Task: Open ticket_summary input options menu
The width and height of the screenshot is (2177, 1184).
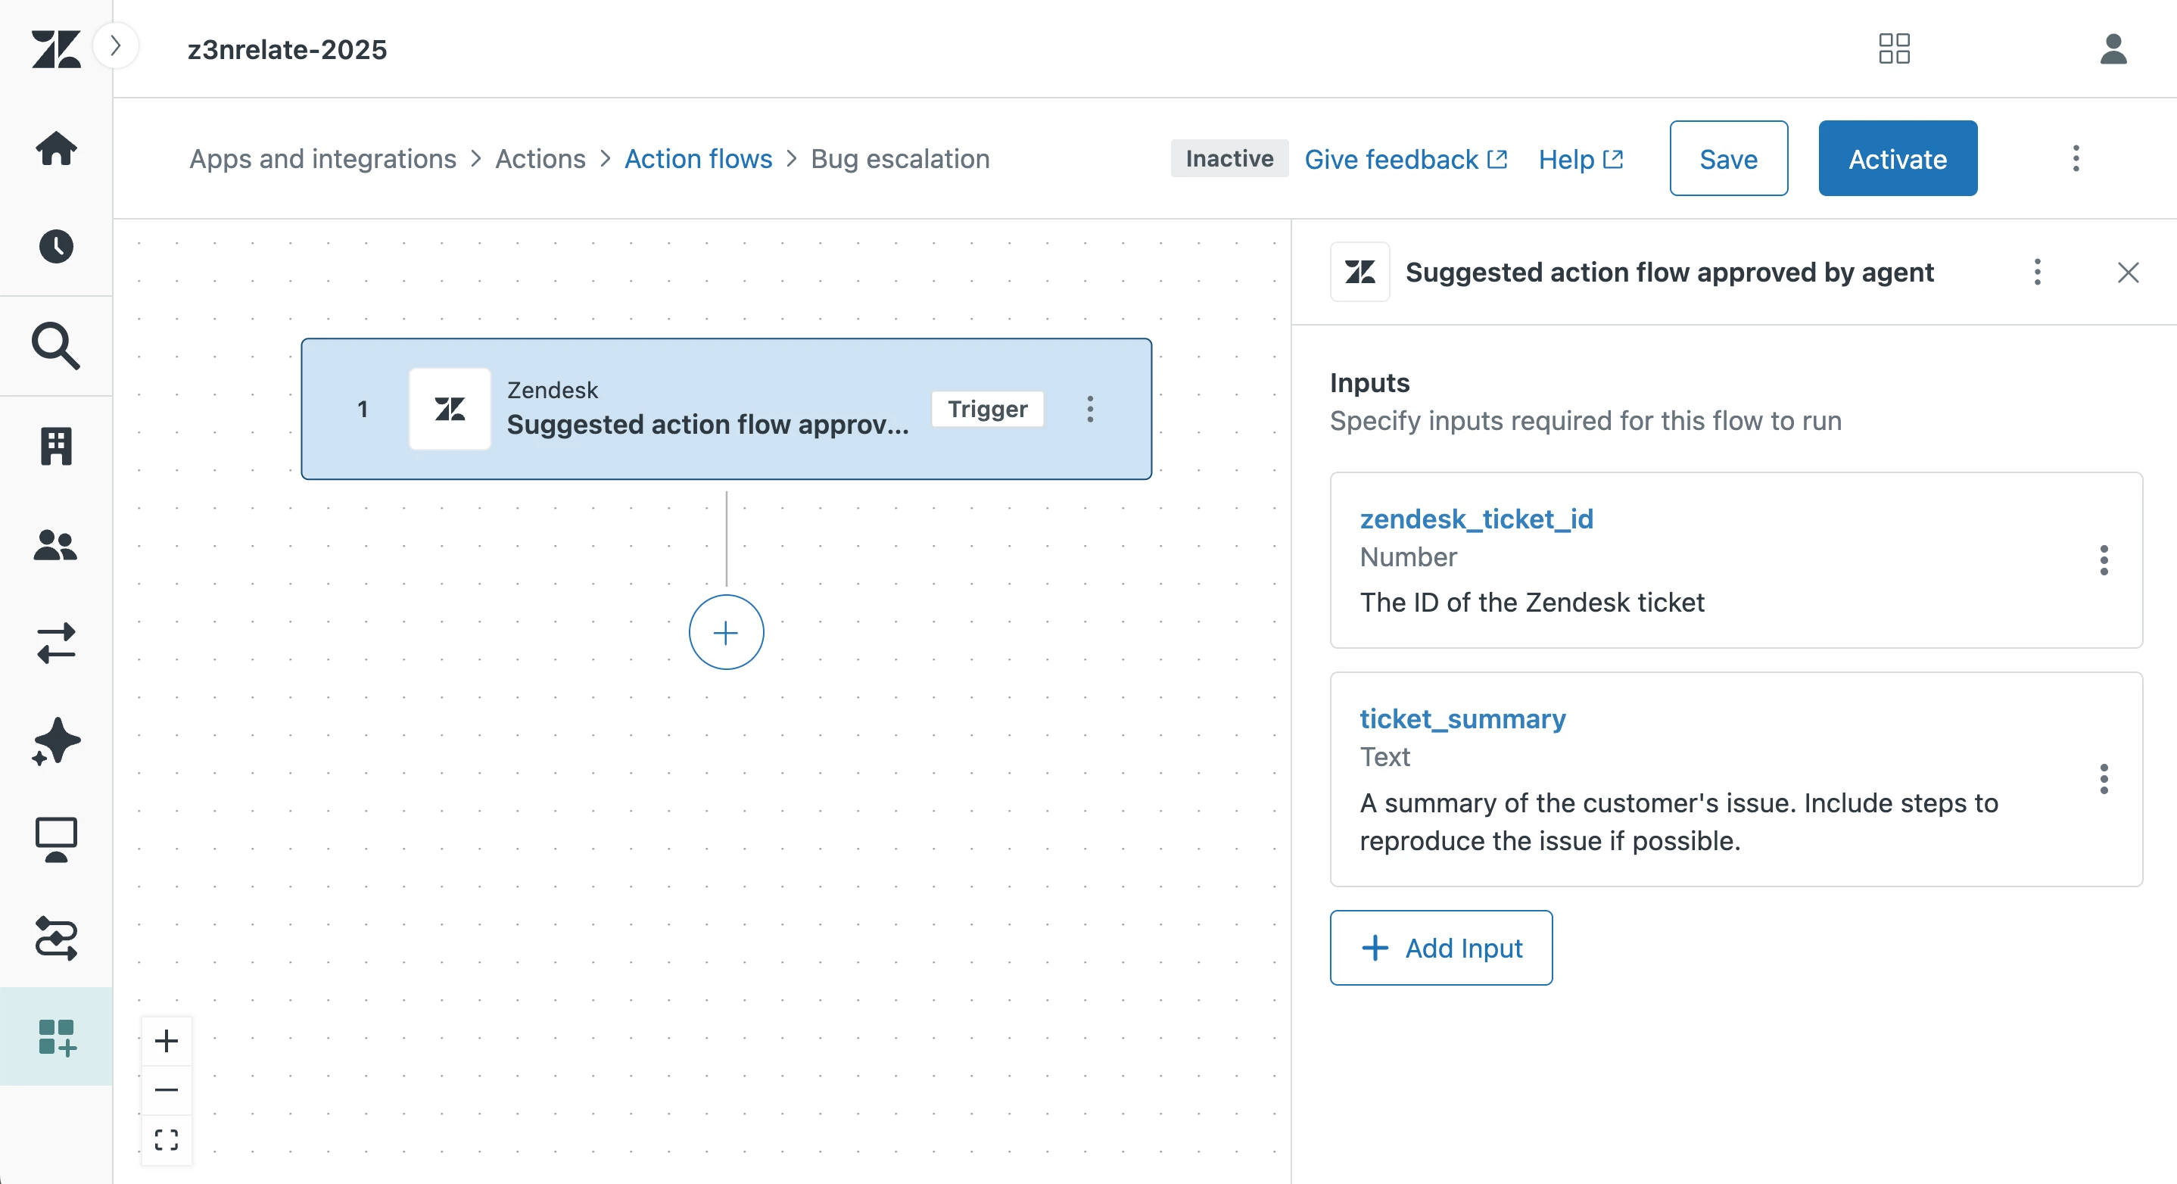Action: [x=2104, y=778]
